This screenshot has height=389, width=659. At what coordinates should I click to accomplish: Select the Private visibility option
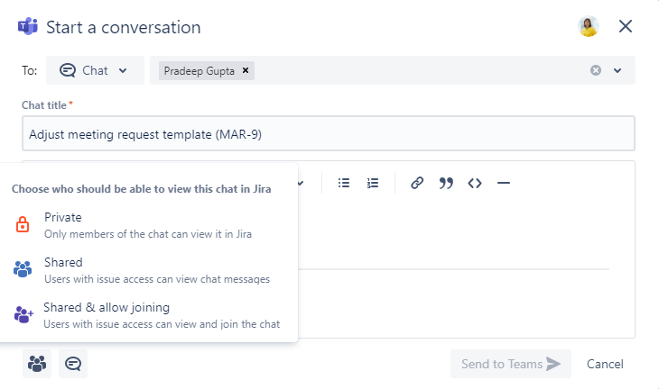coord(63,225)
